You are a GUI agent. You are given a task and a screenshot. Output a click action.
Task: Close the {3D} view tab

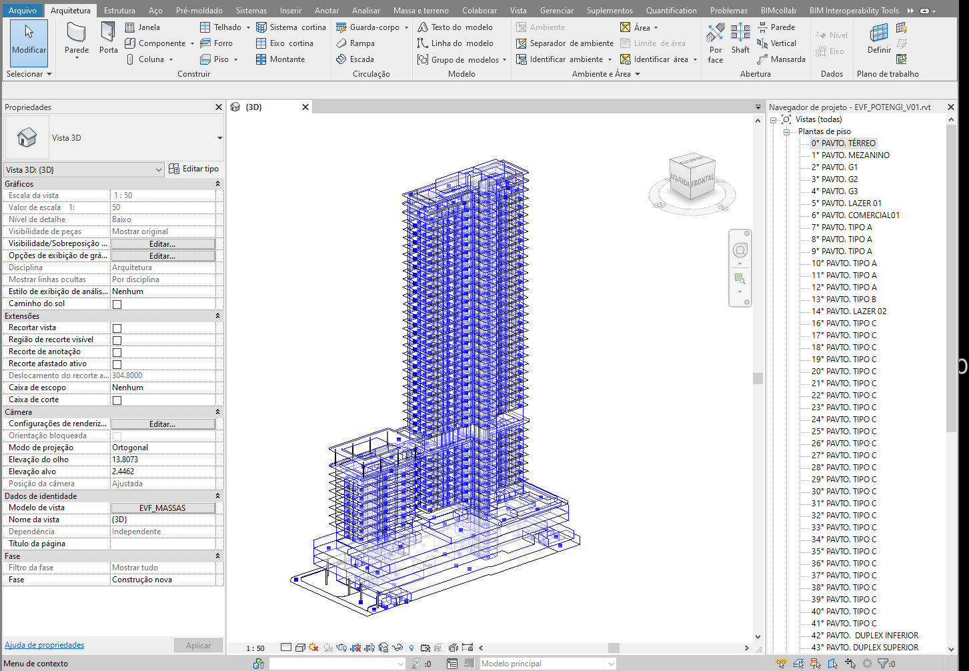point(305,107)
